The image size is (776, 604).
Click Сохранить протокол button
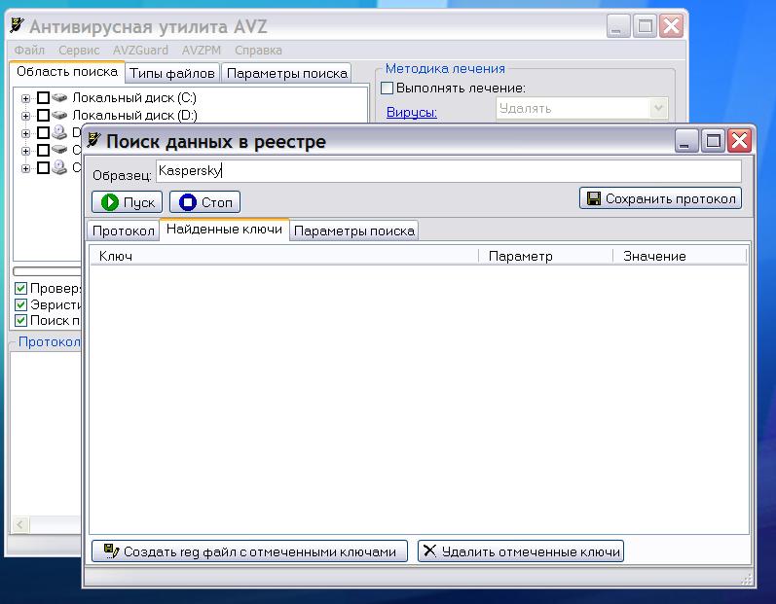click(x=661, y=198)
